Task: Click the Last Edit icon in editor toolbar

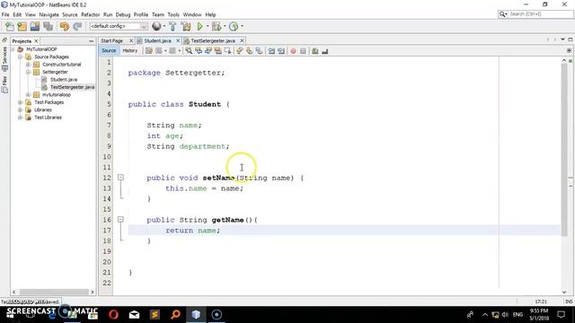Action: [x=149, y=51]
